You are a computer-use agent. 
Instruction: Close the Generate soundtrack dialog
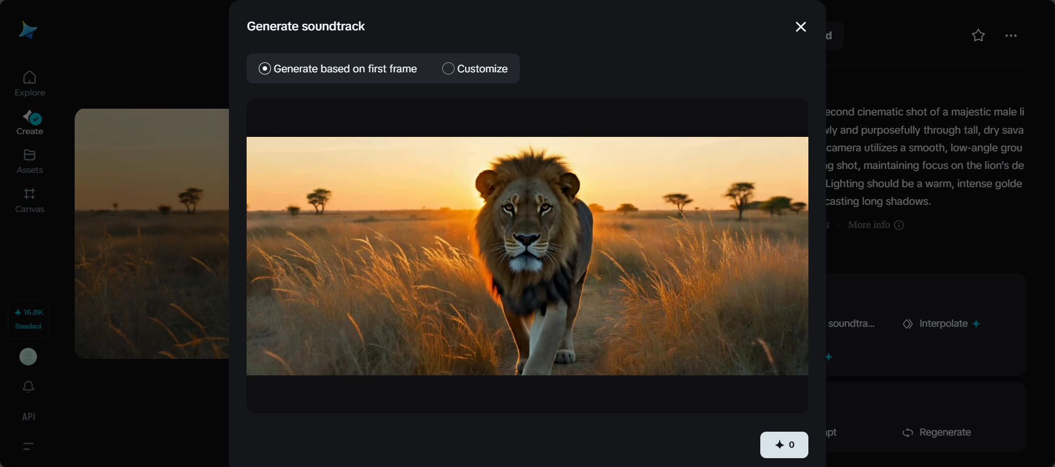click(801, 26)
